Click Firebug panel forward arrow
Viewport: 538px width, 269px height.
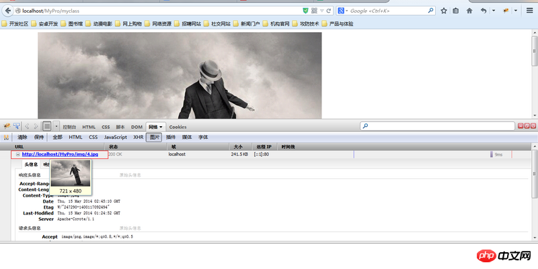(x=36, y=126)
